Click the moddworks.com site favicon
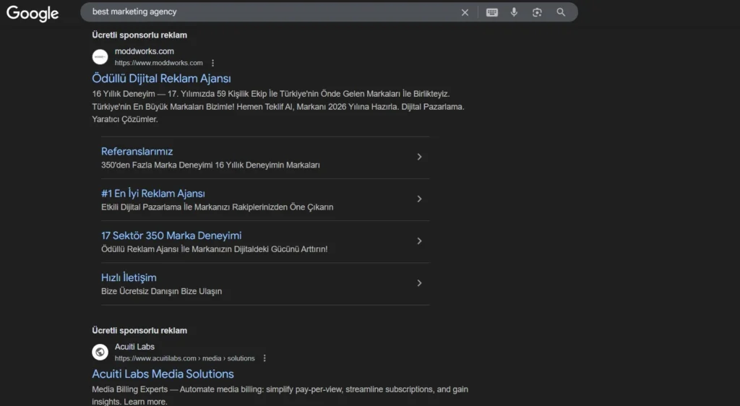 click(x=100, y=56)
